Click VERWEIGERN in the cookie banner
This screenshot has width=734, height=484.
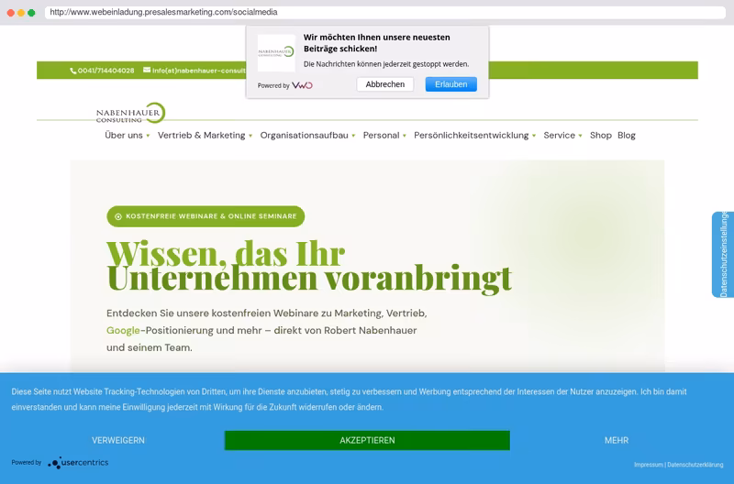click(118, 440)
